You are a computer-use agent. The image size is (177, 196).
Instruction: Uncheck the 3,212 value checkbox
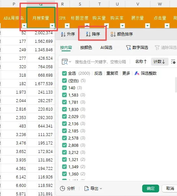pos(64,153)
